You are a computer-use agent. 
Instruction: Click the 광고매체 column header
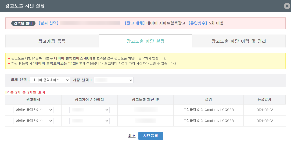(33, 100)
